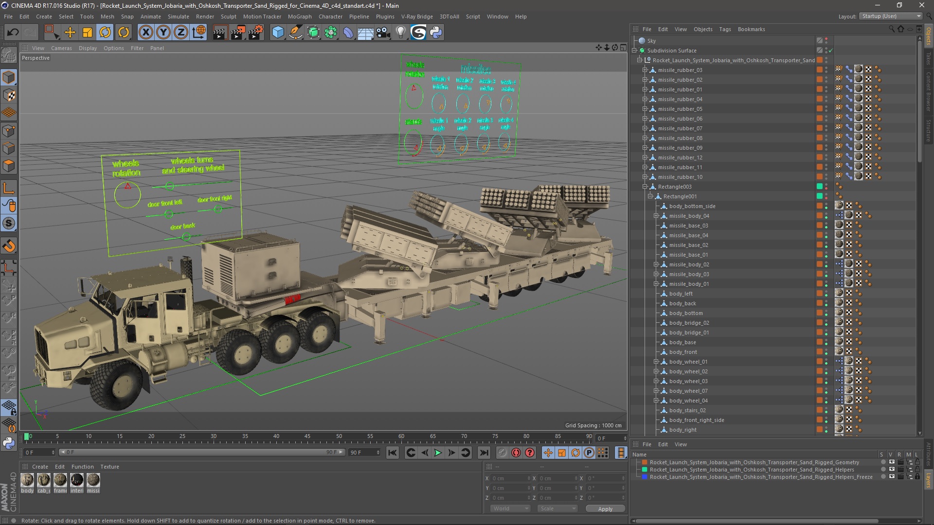Image resolution: width=934 pixels, height=525 pixels.
Task: Toggle visibility for Helpers_Freeze layer
Action: pyautogui.click(x=892, y=477)
